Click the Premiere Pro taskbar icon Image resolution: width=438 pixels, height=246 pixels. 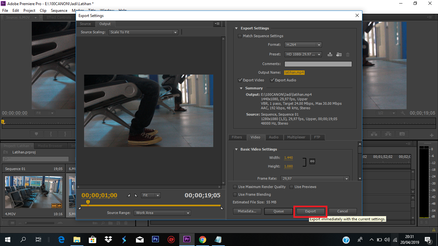pyautogui.click(x=187, y=239)
